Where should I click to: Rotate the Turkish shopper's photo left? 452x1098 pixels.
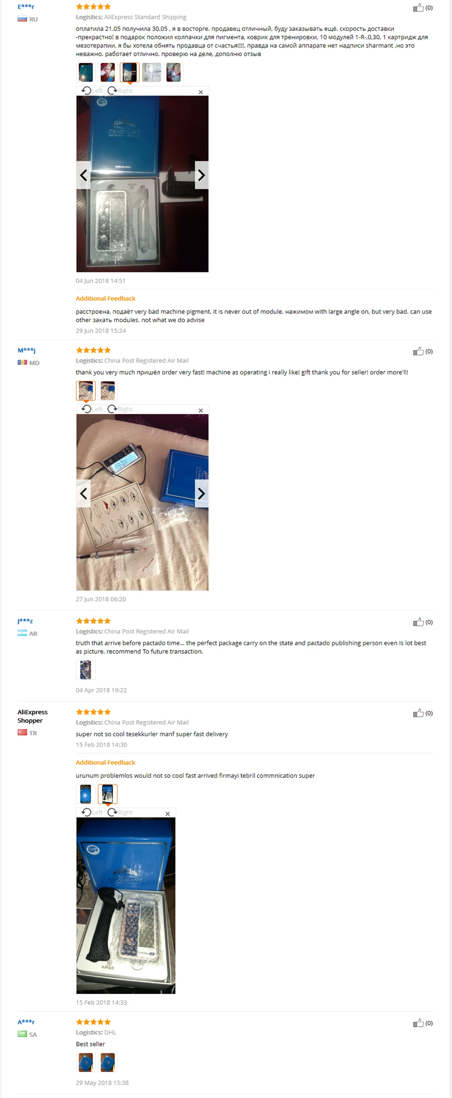[x=92, y=812]
